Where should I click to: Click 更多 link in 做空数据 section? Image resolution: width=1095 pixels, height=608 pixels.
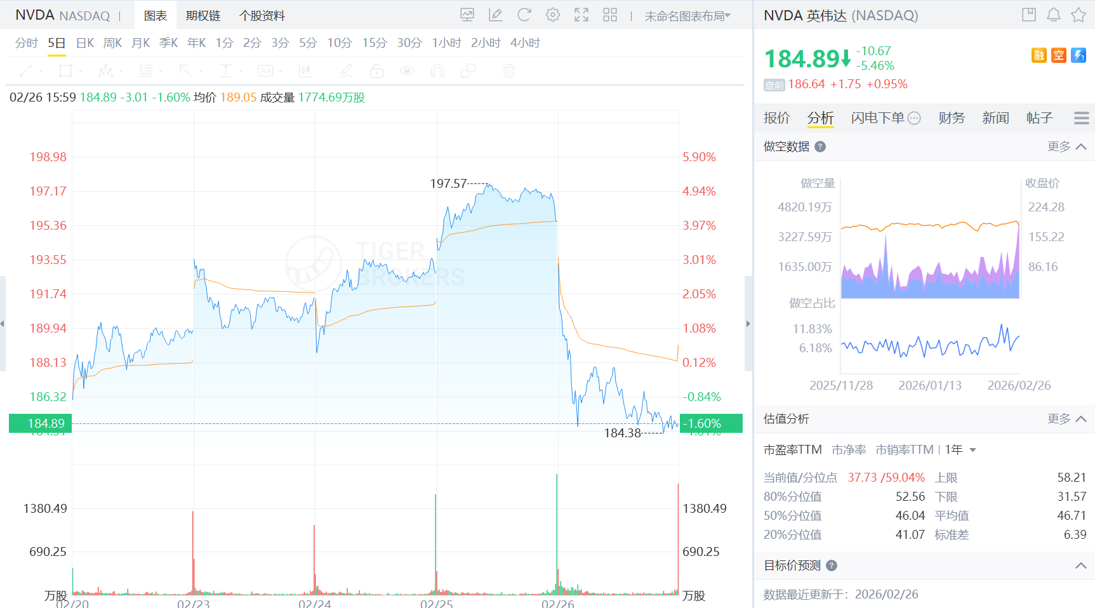click(1059, 147)
